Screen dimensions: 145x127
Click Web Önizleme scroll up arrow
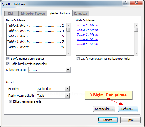[x=136, y=25]
